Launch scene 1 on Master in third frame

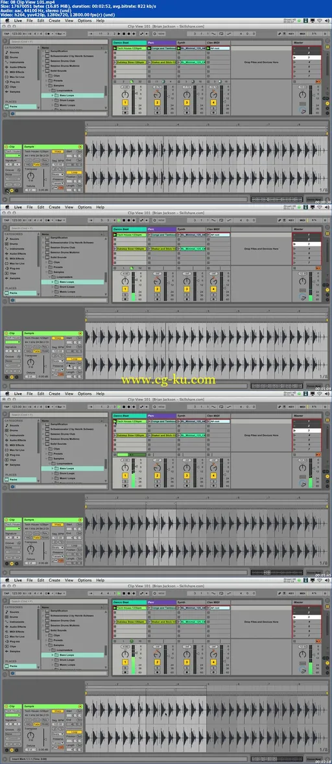(294, 422)
